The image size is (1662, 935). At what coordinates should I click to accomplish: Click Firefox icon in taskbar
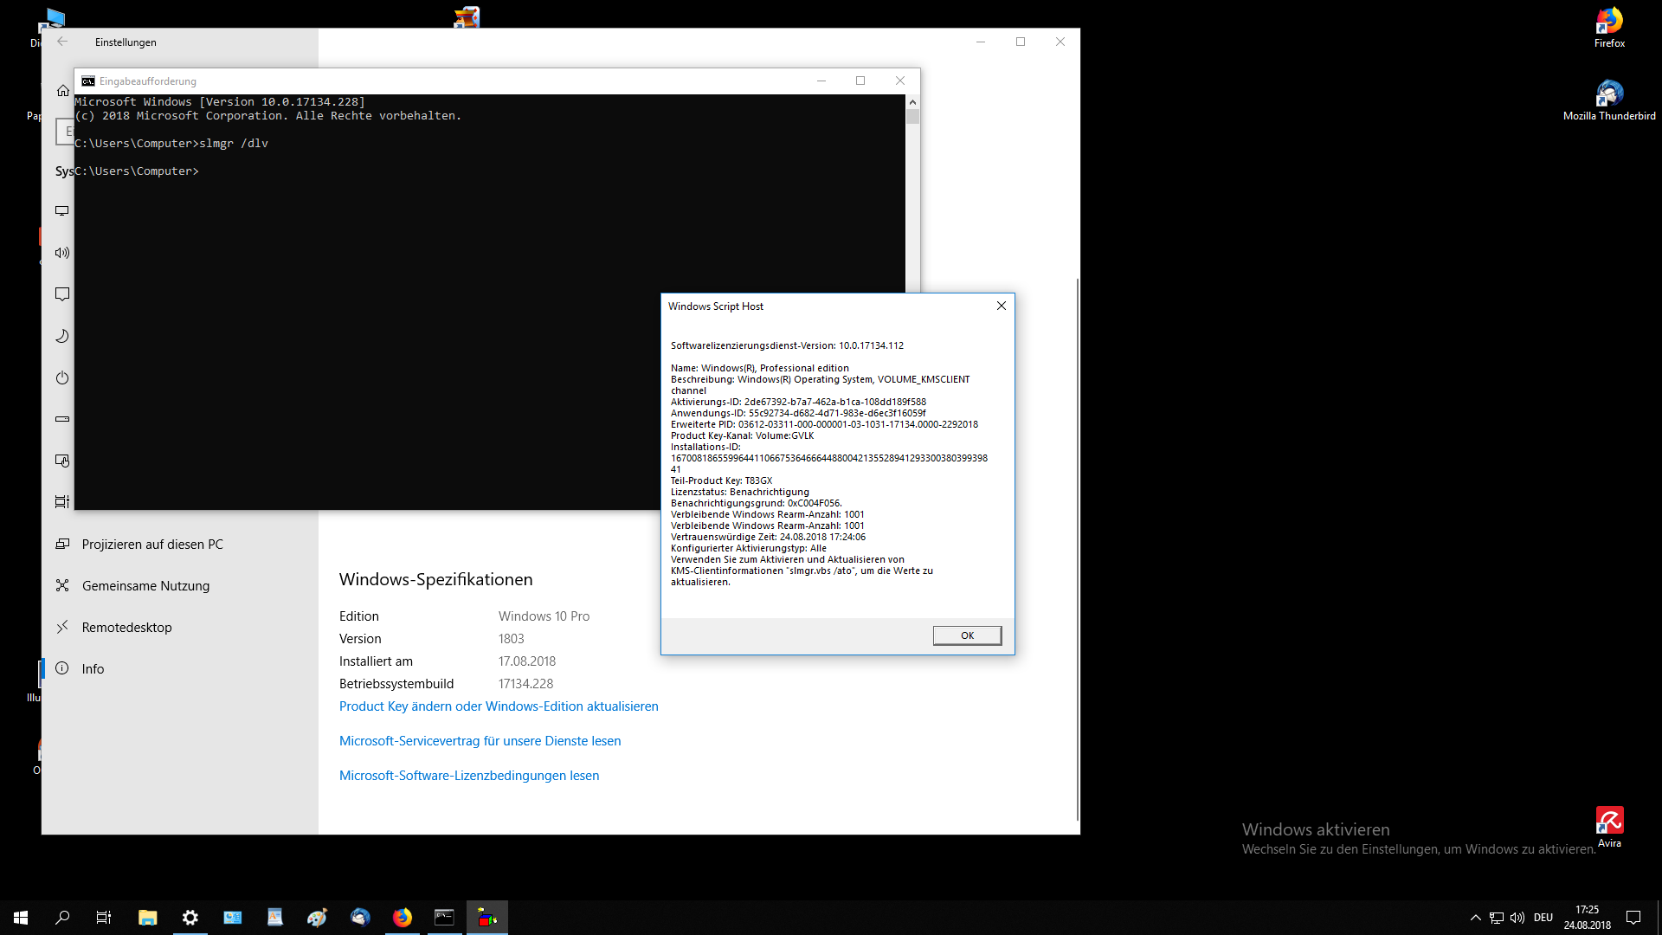tap(403, 917)
